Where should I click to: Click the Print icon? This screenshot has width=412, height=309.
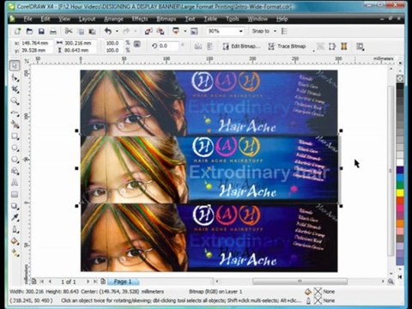click(x=53, y=31)
